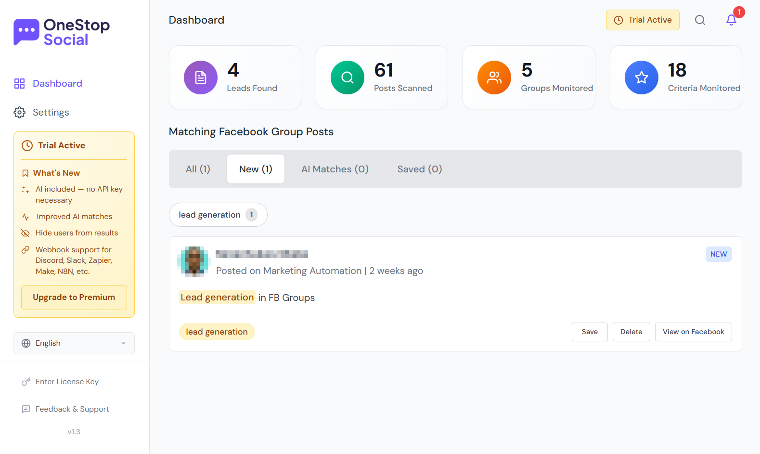This screenshot has height=454, width=760.
Task: Click 'Improved AI matches' text
Action: tap(74, 217)
